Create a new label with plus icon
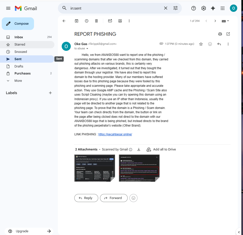Screen dimensions: 243x235 coord(50,93)
